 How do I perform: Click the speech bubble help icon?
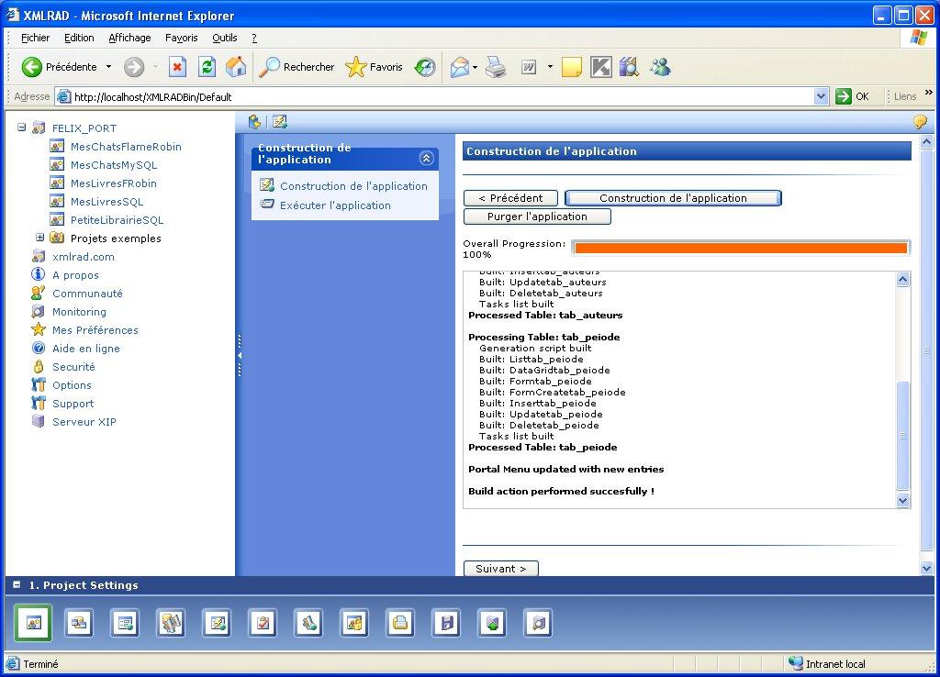point(920,122)
